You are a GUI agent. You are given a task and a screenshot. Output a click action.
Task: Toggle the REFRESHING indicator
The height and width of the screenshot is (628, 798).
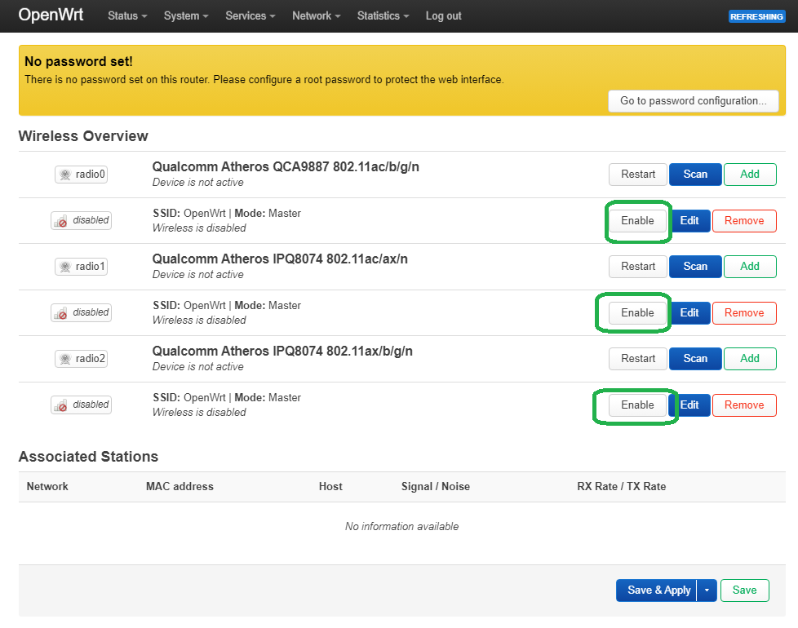[756, 17]
